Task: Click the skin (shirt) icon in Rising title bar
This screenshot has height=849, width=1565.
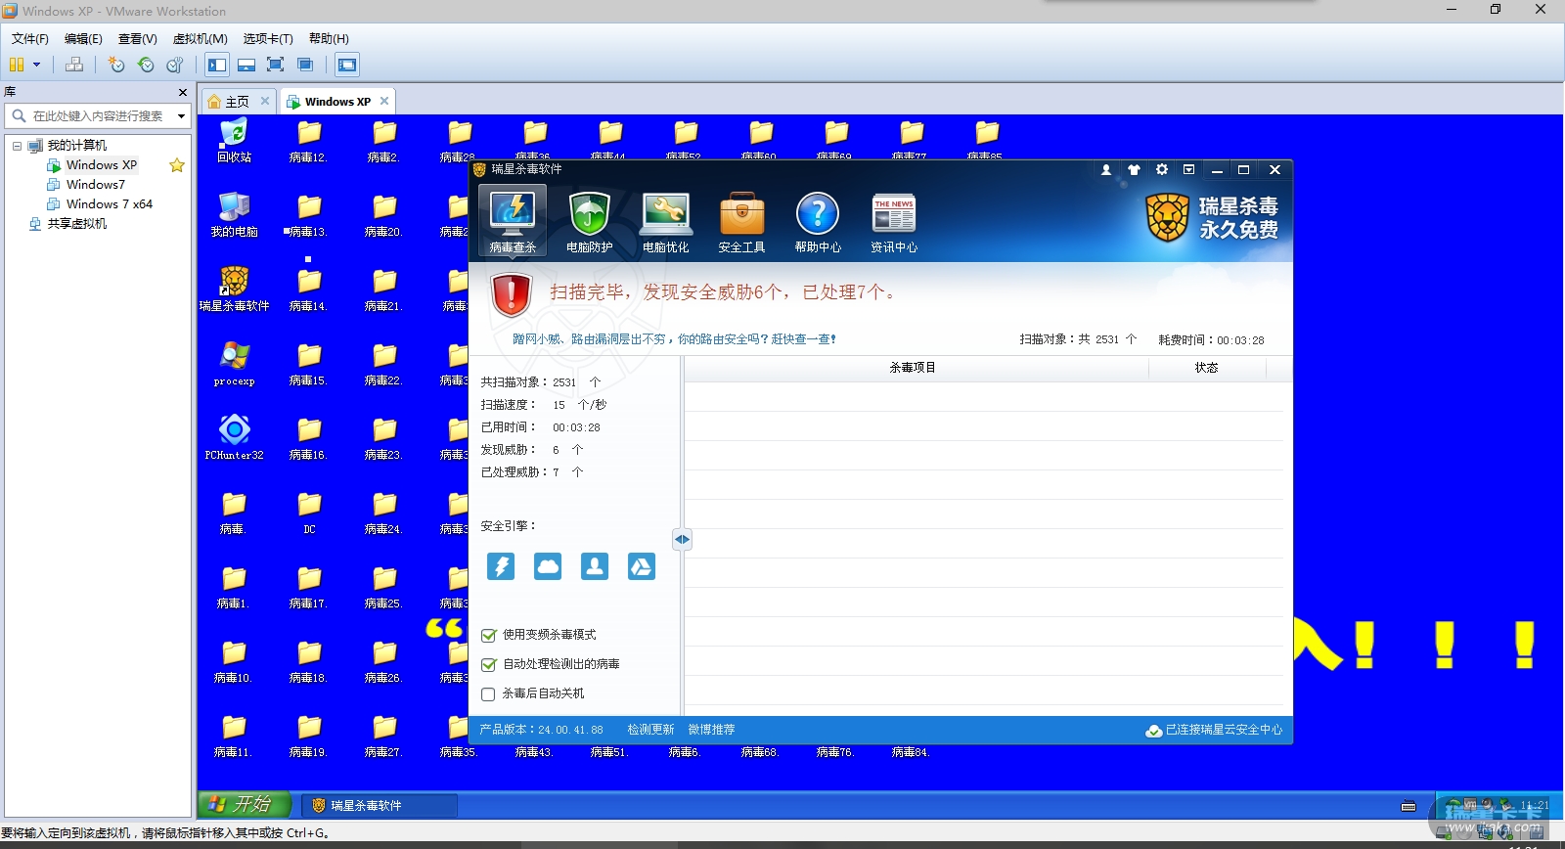Action: pyautogui.click(x=1134, y=169)
